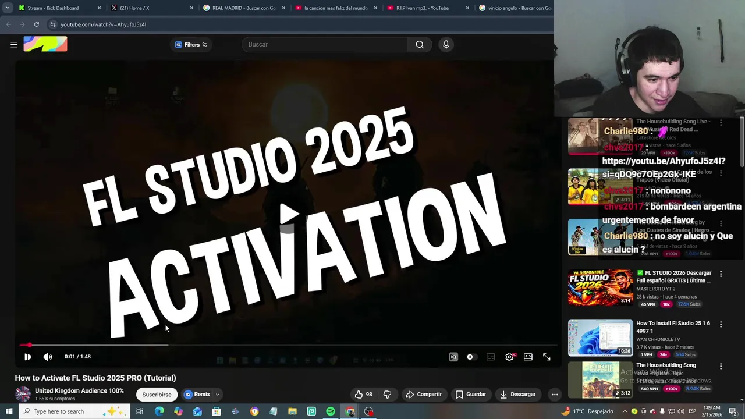The image size is (745, 419).
Task: Open the system volume tray icon
Action: point(680,411)
